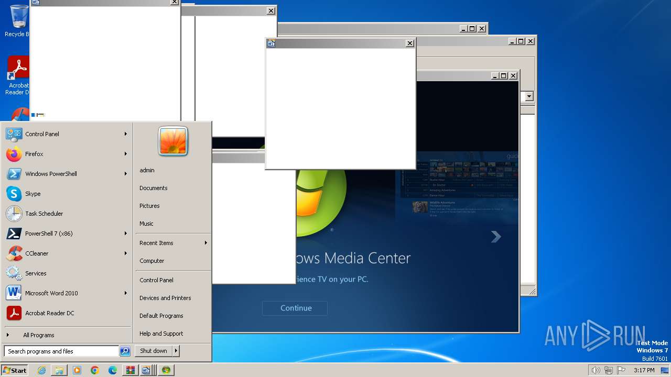Image resolution: width=671 pixels, height=377 pixels.
Task: Open Windows PowerShell from Start menu
Action: click(67, 174)
